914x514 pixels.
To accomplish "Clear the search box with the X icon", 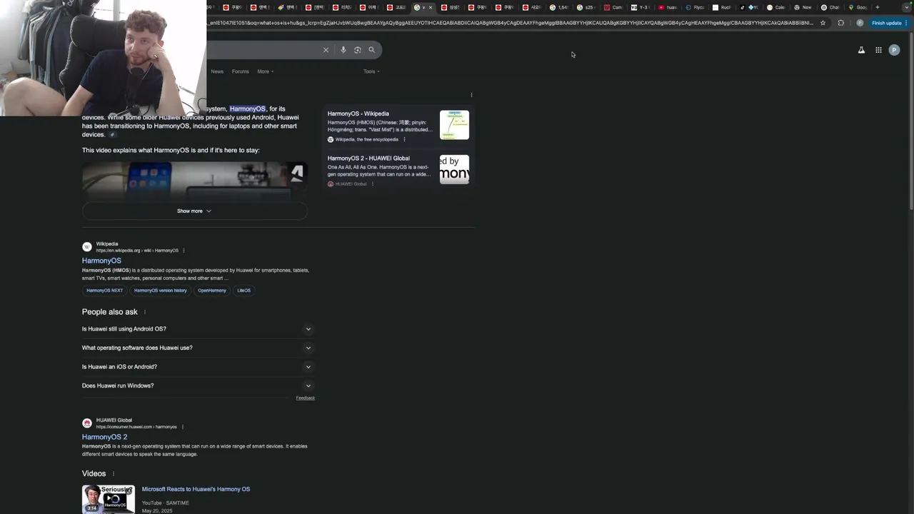I will 326,50.
